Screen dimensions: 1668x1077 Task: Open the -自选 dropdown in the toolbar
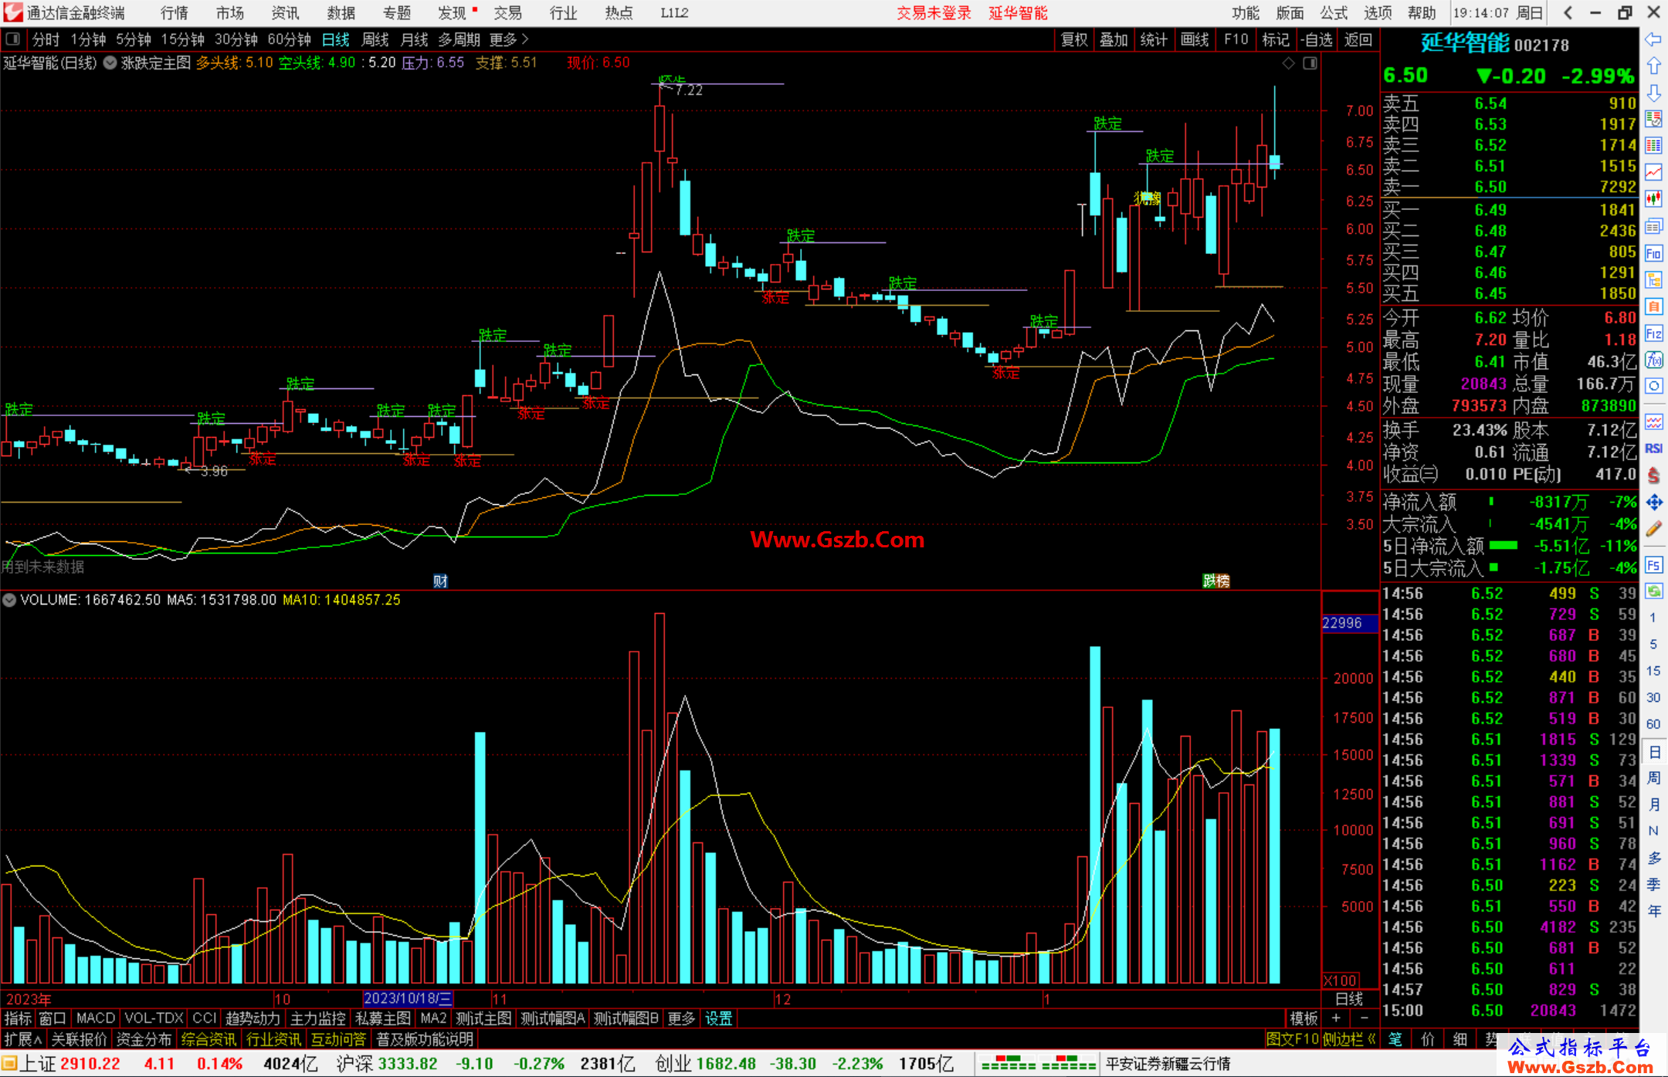pos(1317,39)
